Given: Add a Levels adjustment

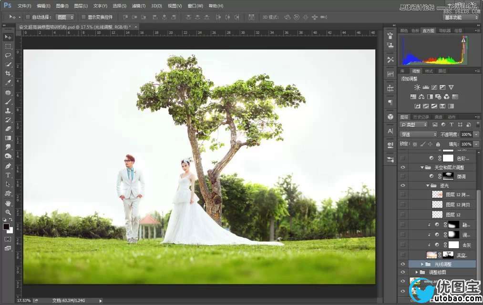Looking at the screenshot, I should (426, 87).
